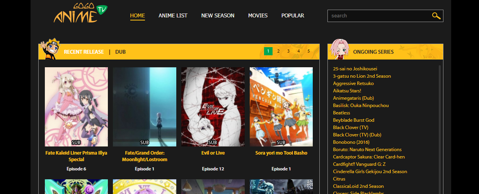Open 3-gatsu no Lion 2nd Season

click(362, 76)
